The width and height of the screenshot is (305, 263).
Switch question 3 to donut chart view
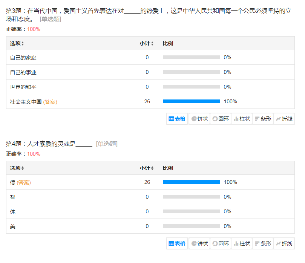221,119
